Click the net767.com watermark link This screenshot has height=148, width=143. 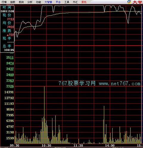click(x=120, y=84)
